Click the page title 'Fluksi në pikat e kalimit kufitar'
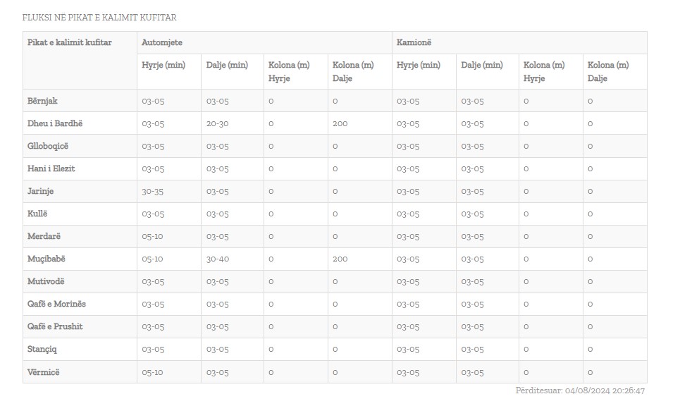The image size is (680, 406). 99,17
